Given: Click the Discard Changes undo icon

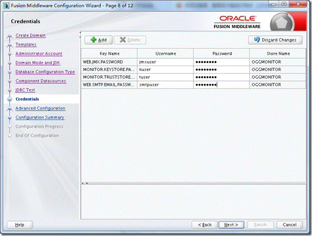Looking at the screenshot, I should 257,40.
